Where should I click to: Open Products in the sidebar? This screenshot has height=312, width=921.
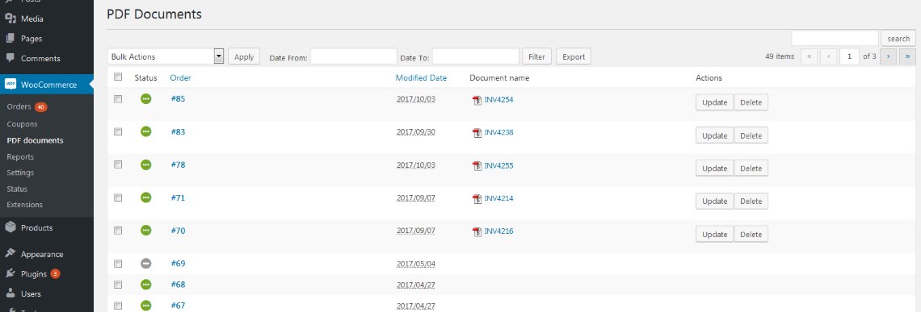click(37, 228)
